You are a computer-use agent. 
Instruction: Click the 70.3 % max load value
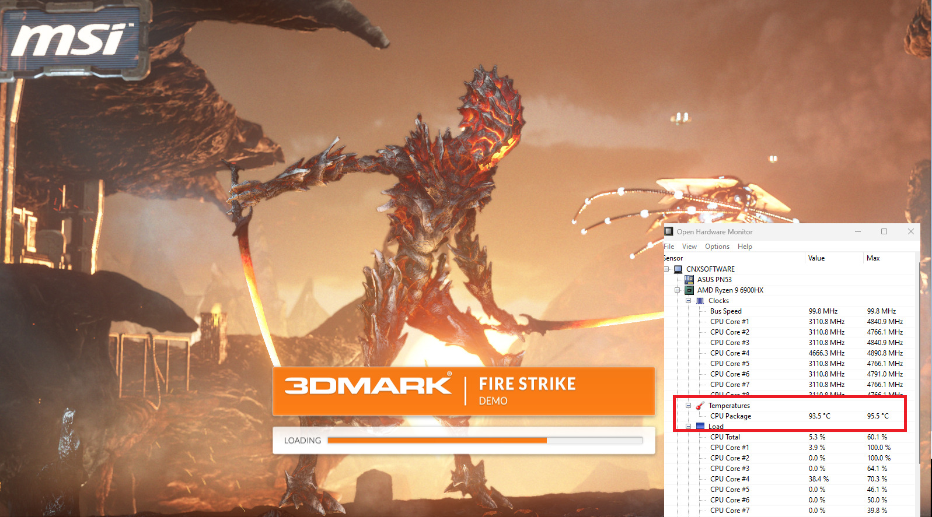click(x=877, y=479)
